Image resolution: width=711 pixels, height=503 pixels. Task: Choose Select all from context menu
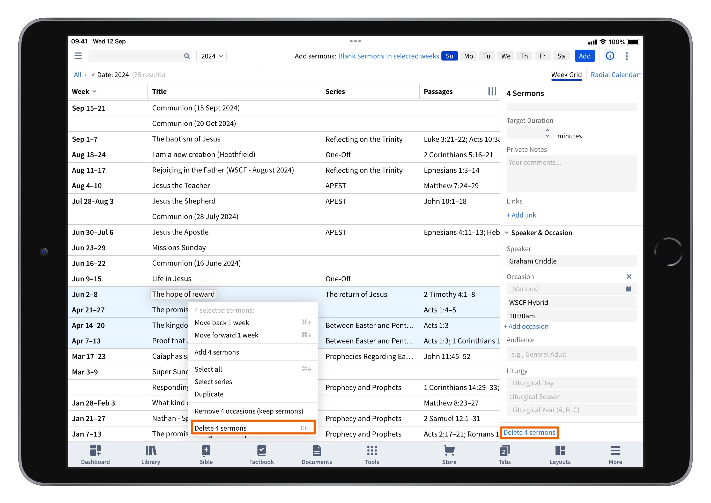(x=253, y=369)
